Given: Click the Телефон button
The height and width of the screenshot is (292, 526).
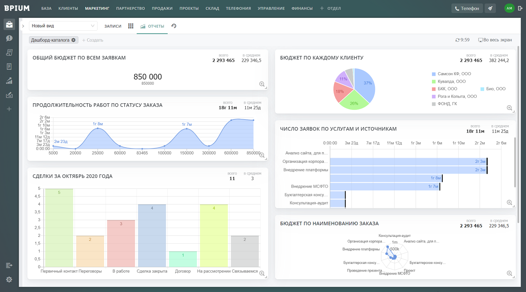Looking at the screenshot, I should tap(467, 8).
